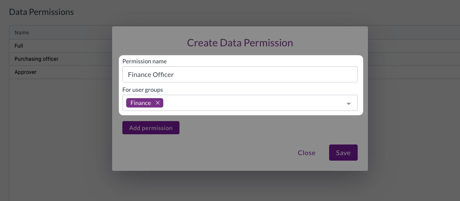The height and width of the screenshot is (201, 460).
Task: Save the new data permission
Action: [x=343, y=153]
